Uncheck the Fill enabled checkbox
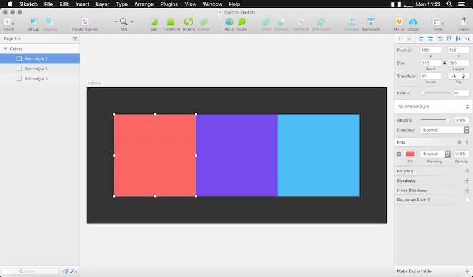 click(x=399, y=154)
